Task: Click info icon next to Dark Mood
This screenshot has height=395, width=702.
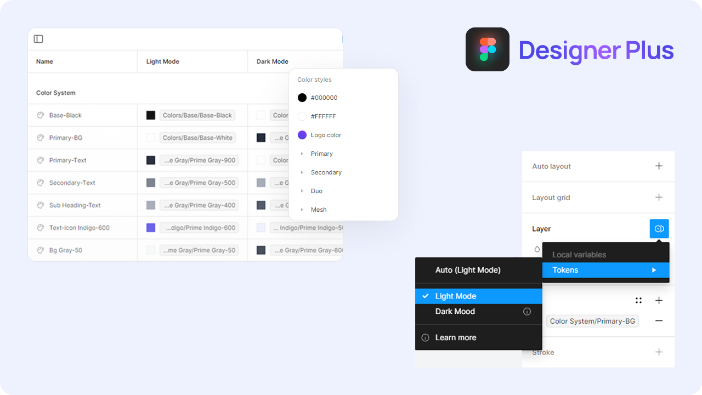Action: pos(527,312)
